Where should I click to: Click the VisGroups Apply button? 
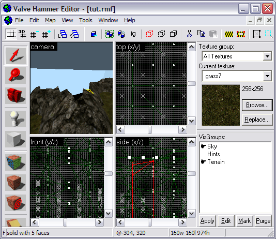click(207, 221)
